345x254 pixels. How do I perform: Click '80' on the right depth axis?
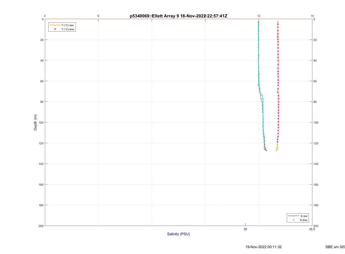click(315, 102)
